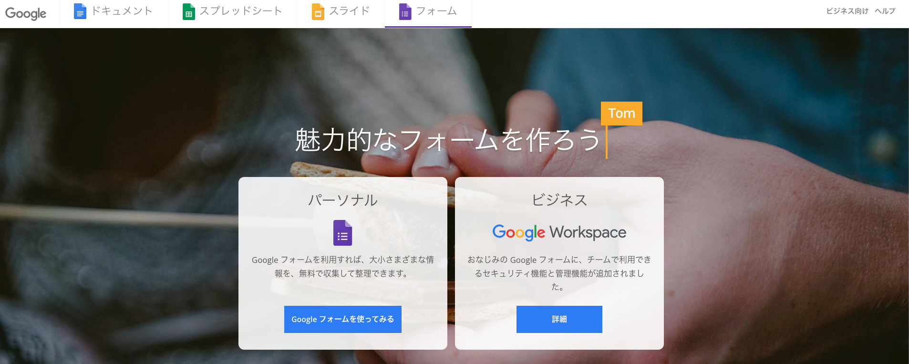Click the blue Docs icon

(80, 11)
